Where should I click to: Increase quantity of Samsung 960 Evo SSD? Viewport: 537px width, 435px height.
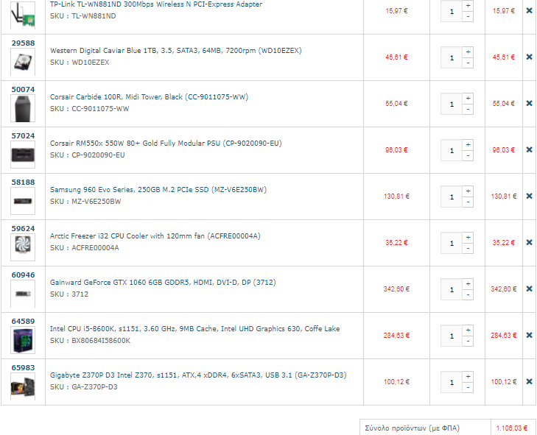(x=468, y=191)
